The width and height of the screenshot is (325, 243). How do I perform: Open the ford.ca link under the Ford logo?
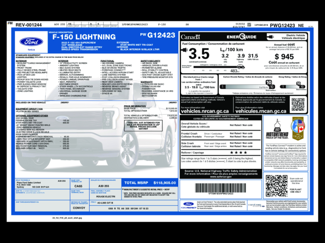pos(31,50)
